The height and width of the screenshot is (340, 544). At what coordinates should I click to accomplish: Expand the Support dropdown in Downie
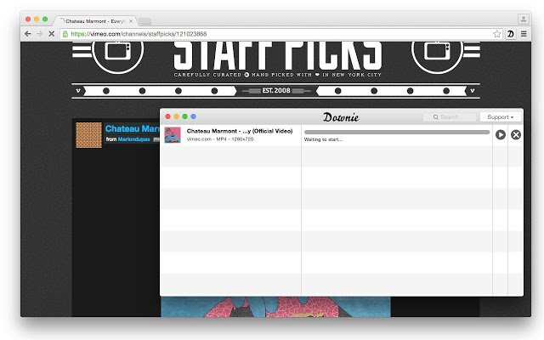[x=501, y=117]
